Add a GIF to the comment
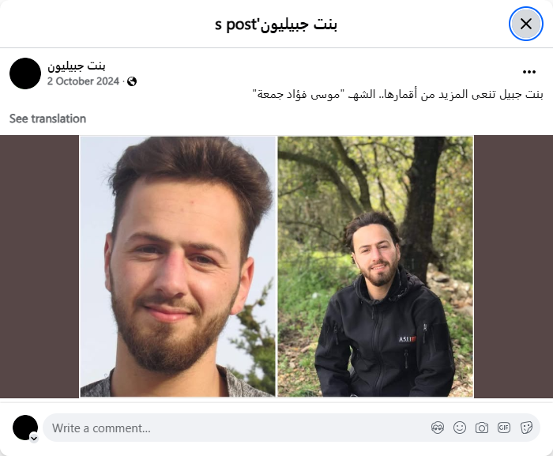This screenshot has height=456, width=553. tap(504, 428)
